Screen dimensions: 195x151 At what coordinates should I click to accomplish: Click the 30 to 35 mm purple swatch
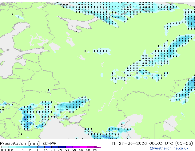[x=69, y=147]
